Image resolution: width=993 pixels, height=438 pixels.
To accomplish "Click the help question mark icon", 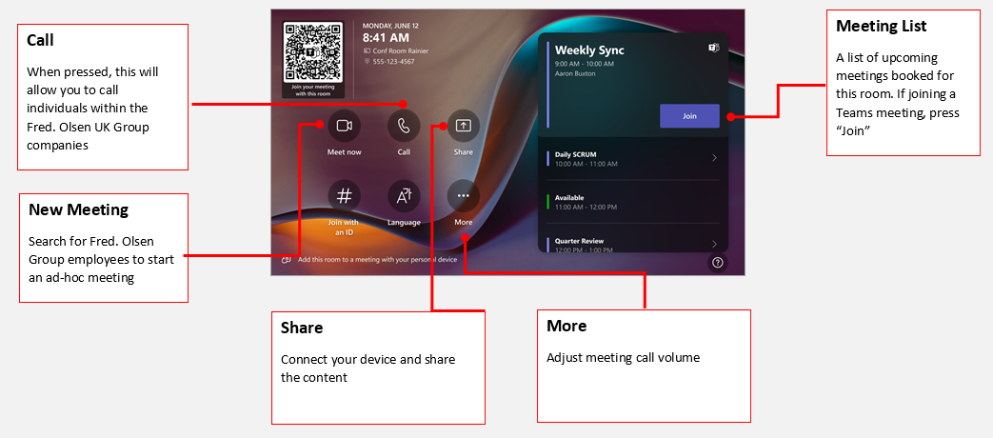I will [x=718, y=263].
